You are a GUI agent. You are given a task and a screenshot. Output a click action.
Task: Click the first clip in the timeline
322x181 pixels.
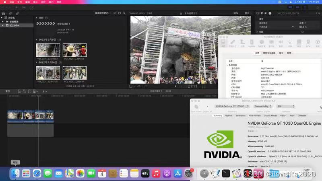coord(15,116)
